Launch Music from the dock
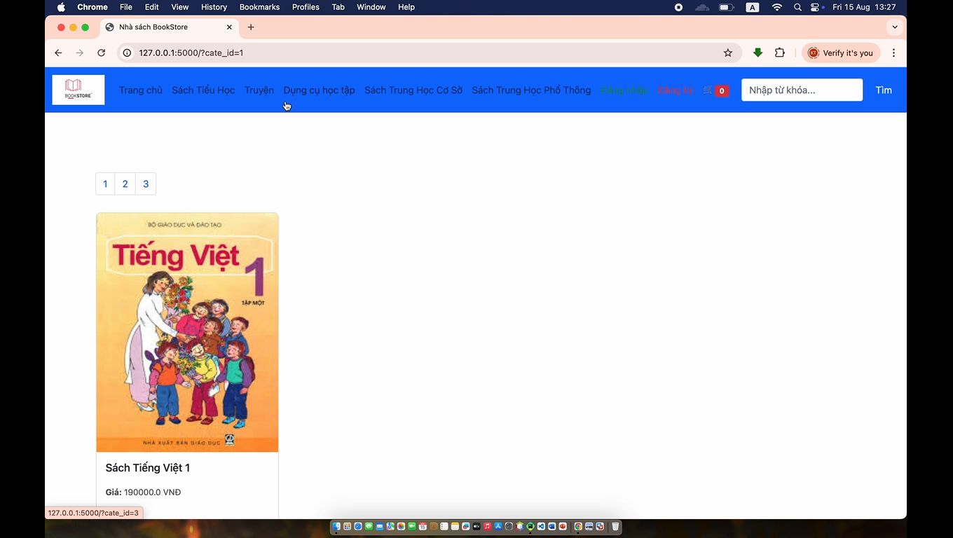This screenshot has height=538, width=953. (x=488, y=526)
